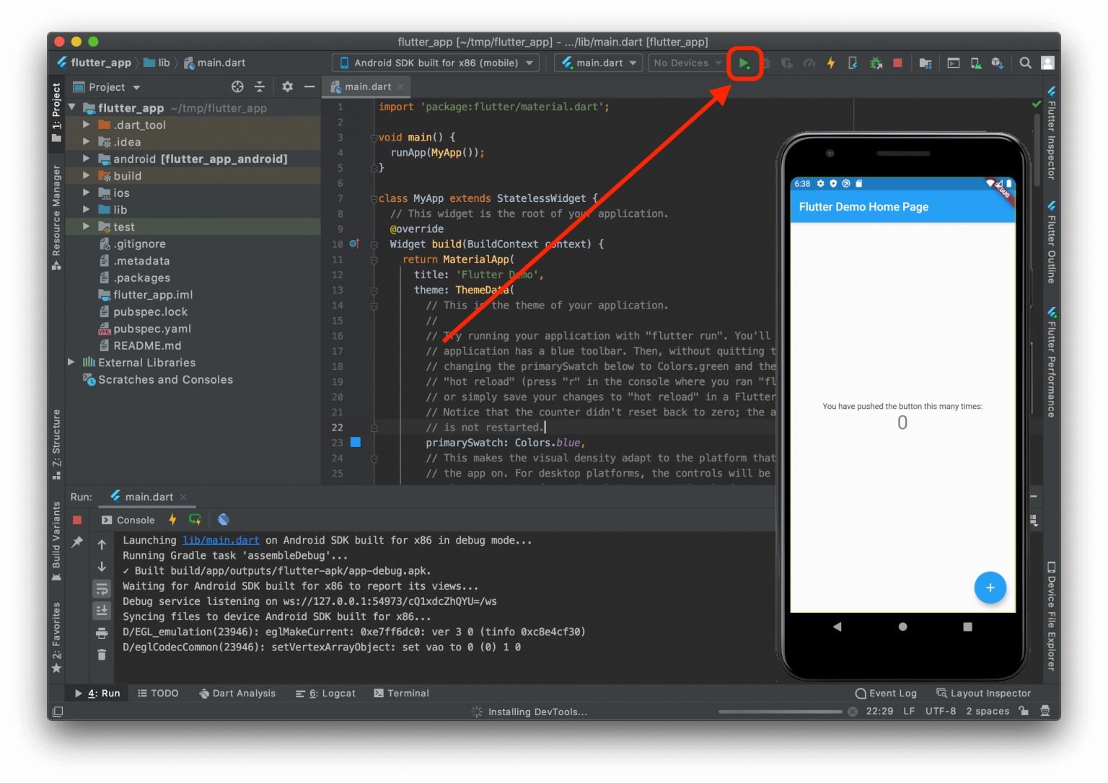Collapse all in Project panel
Image resolution: width=1108 pixels, height=783 pixels.
[x=260, y=87]
